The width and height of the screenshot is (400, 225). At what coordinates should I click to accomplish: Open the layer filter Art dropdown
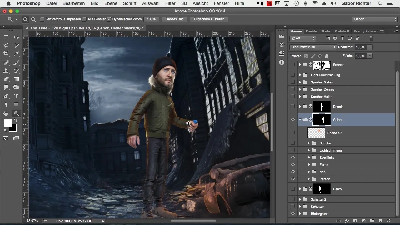[x=303, y=38]
